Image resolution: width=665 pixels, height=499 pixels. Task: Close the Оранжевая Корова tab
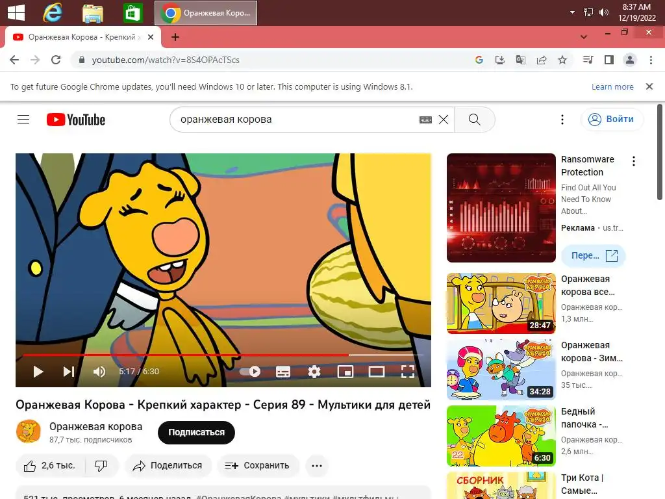point(151,37)
